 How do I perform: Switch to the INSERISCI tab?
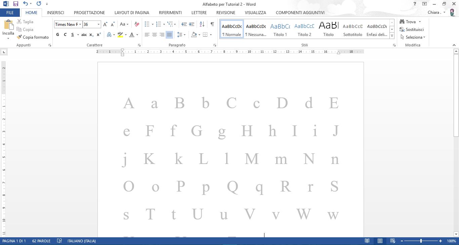click(55, 12)
